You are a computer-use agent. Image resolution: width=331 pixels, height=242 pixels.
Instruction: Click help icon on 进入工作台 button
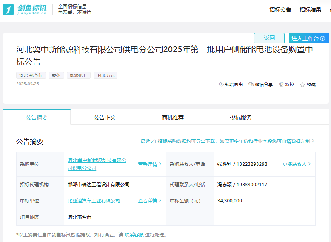click(322, 38)
